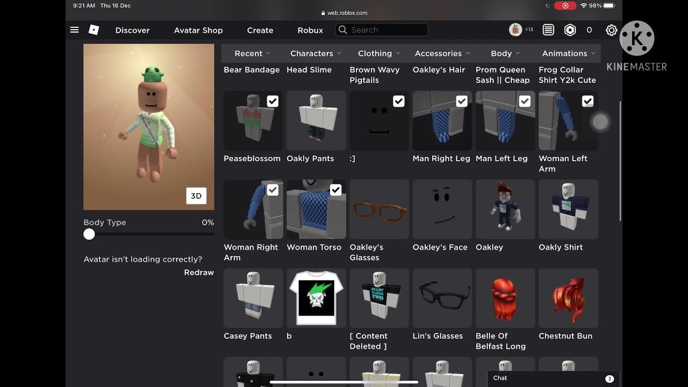Select the Oakley character item
Image resolution: width=688 pixels, height=387 pixels.
[x=505, y=209]
